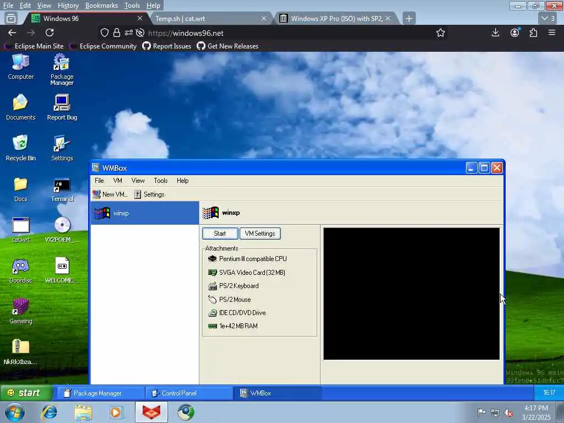Open the browser Bookmarks menu
564x423 pixels.
click(101, 6)
